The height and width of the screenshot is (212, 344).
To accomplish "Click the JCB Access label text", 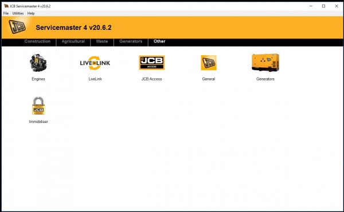I will coord(151,79).
